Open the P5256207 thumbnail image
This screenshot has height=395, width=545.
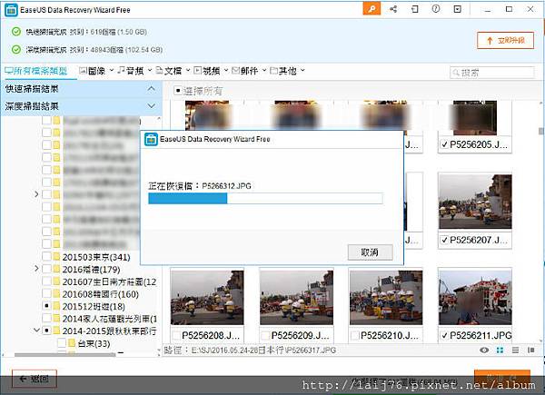coord(475,202)
